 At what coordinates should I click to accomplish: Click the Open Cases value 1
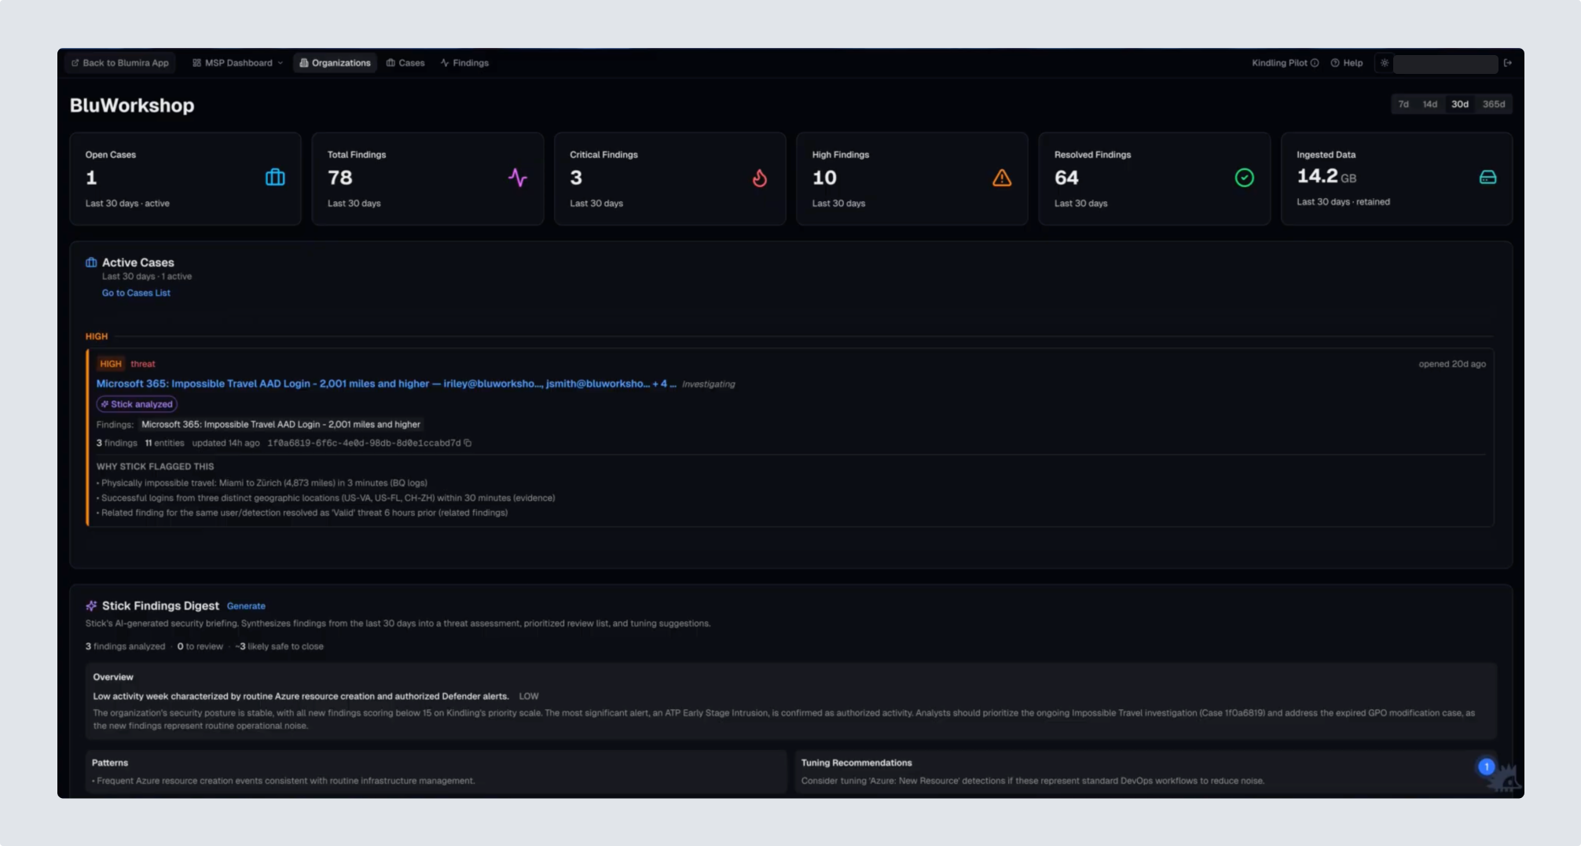91,178
